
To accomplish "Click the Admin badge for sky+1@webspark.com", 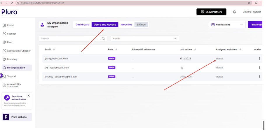I will click(x=112, y=68).
